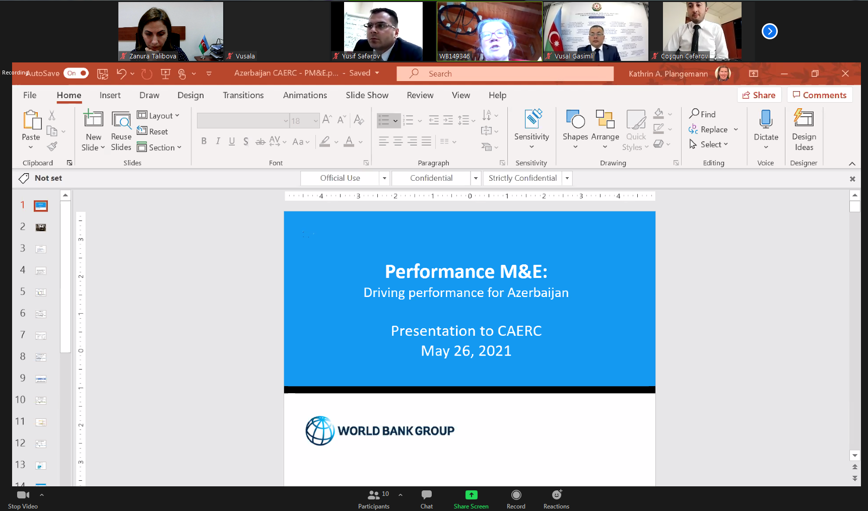This screenshot has width=868, height=511.
Task: Select Official Use sensitivity label
Action: [x=340, y=178]
